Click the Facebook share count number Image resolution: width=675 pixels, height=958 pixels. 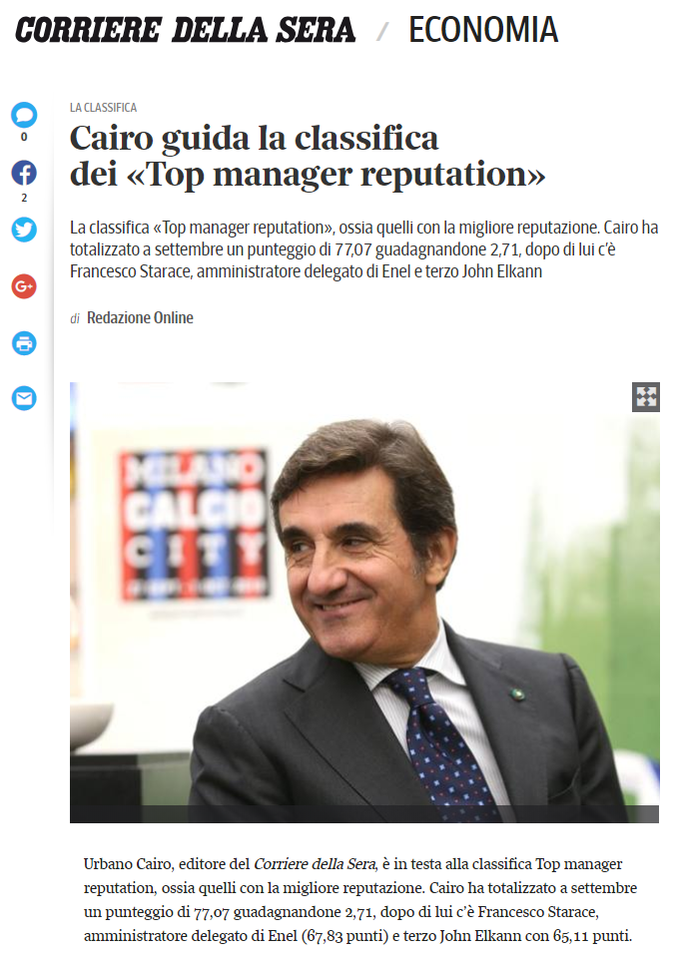pyautogui.click(x=24, y=198)
